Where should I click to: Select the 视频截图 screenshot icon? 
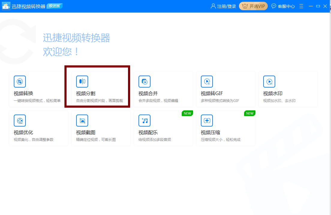tap(82, 121)
